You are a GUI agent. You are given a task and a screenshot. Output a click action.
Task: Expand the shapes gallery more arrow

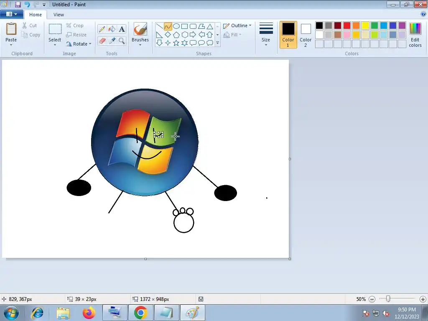(x=217, y=43)
